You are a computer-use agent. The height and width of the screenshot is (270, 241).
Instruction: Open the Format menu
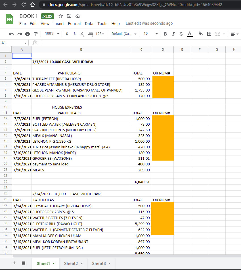74,24
